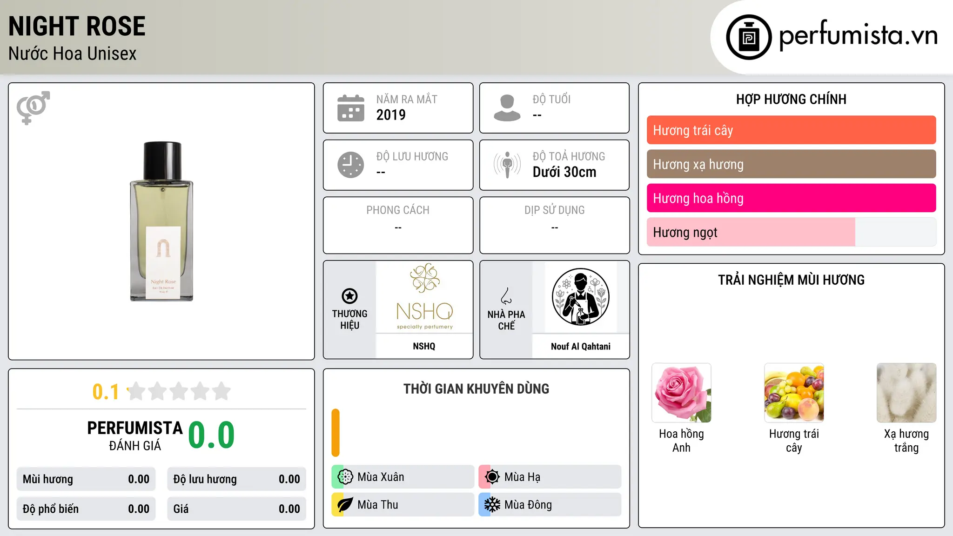This screenshot has height=536, width=953.
Task: Click the THƯƠNG HIỆU label
Action: (x=349, y=320)
